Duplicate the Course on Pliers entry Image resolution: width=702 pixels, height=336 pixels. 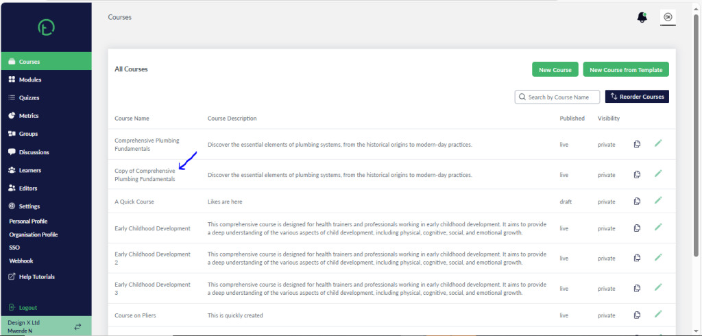pyautogui.click(x=637, y=315)
